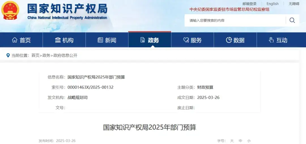The height and width of the screenshot is (144, 306).
Task: Select the 政务 navigation tab
Action: click(x=150, y=40)
